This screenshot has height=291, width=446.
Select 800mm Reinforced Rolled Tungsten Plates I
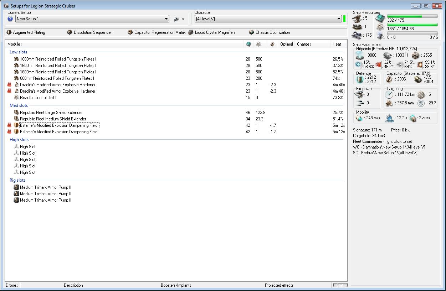(57, 78)
